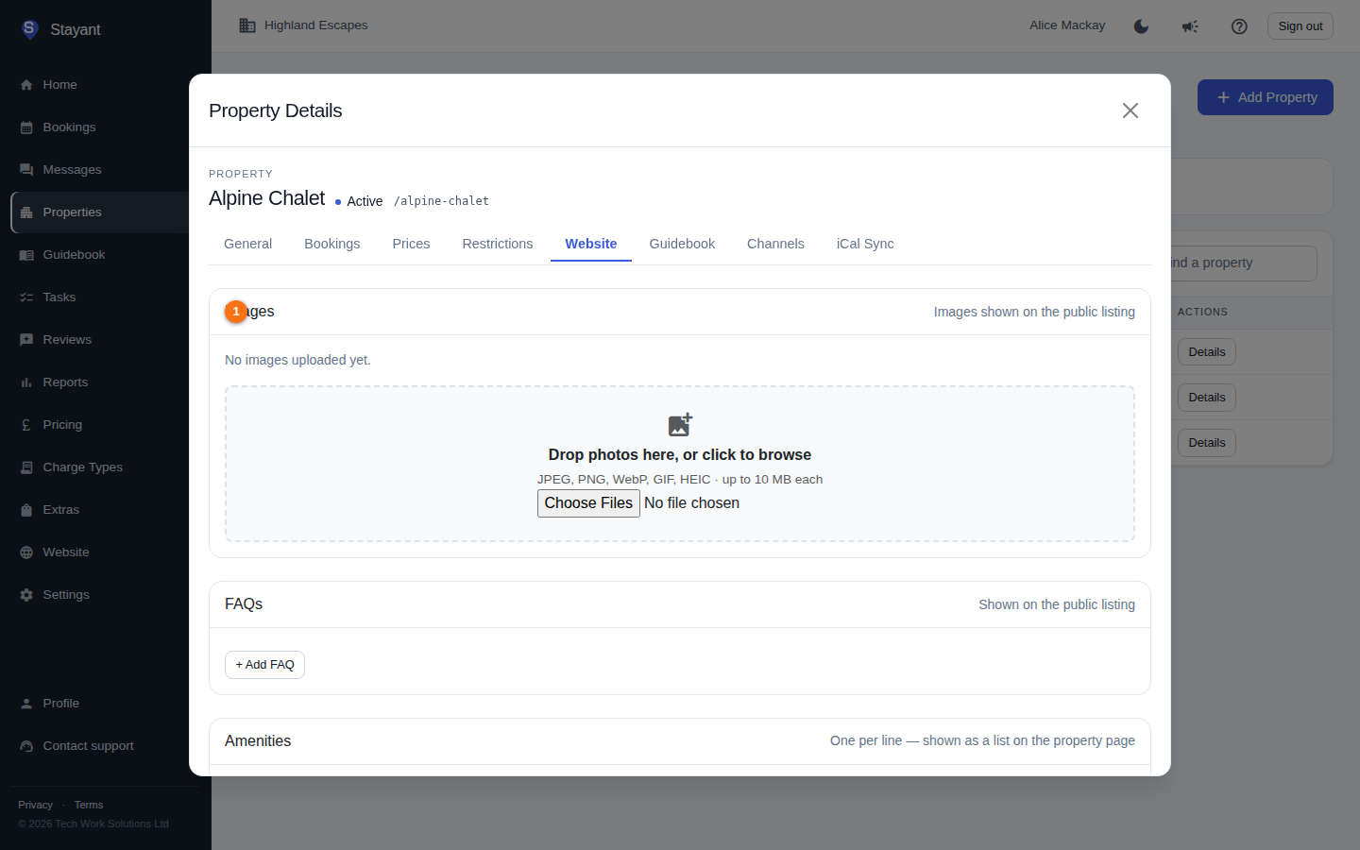Click the add photo icon in drop zone
The width and height of the screenshot is (1360, 850).
pyautogui.click(x=680, y=425)
